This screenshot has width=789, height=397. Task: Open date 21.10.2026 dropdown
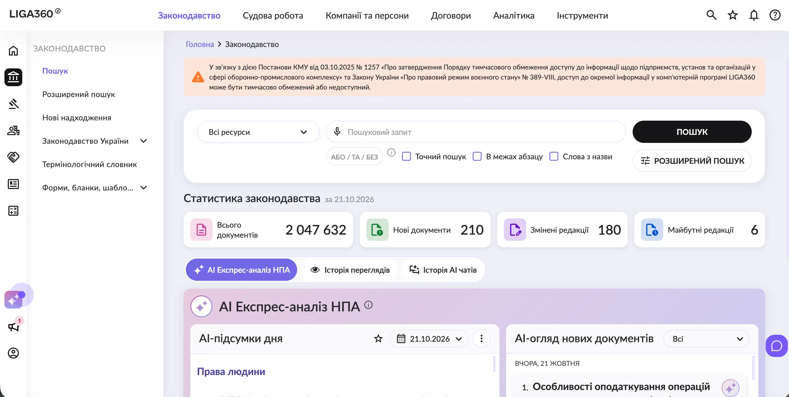click(428, 339)
